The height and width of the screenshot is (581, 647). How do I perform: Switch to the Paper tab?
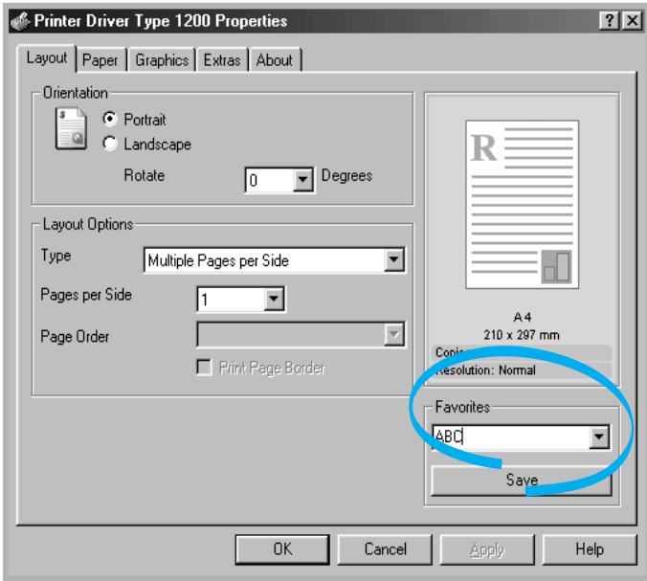click(x=100, y=60)
